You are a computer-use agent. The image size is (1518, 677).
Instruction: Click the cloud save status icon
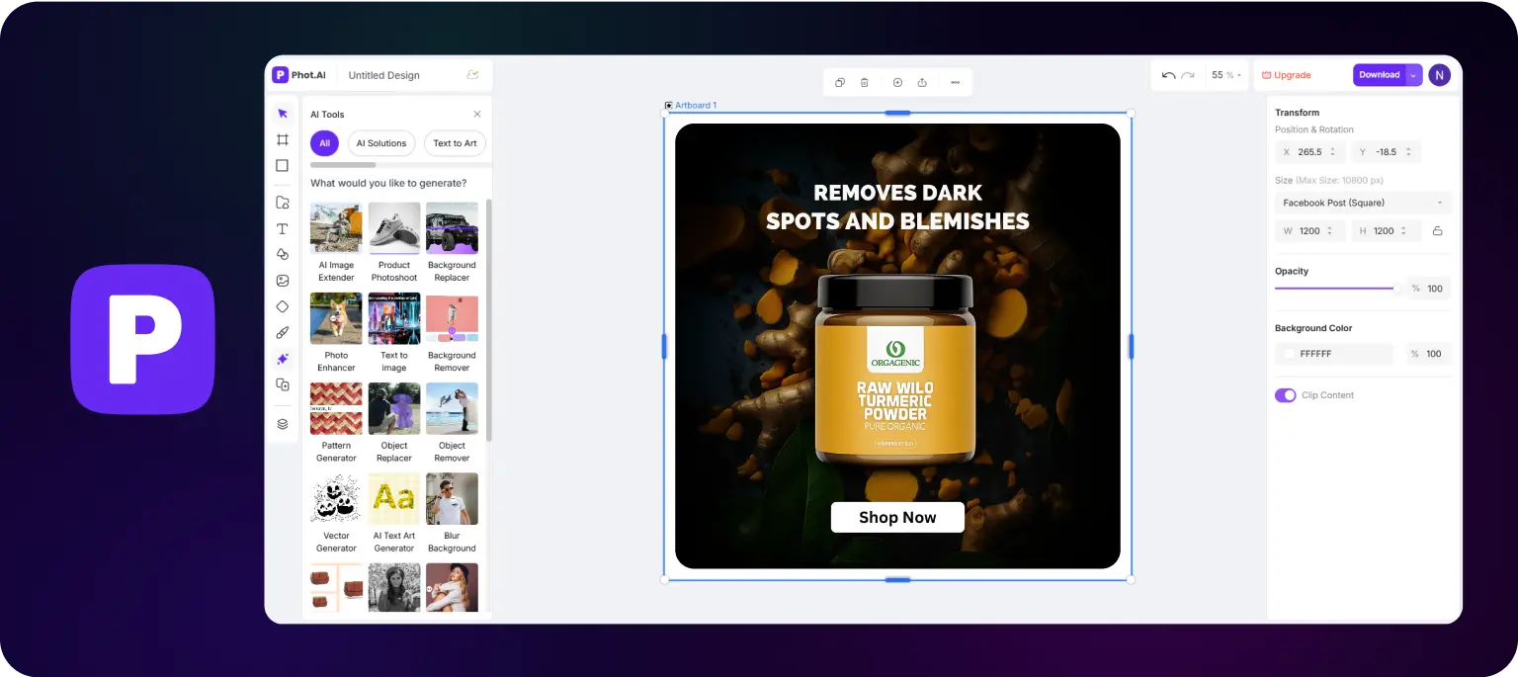coord(472,75)
